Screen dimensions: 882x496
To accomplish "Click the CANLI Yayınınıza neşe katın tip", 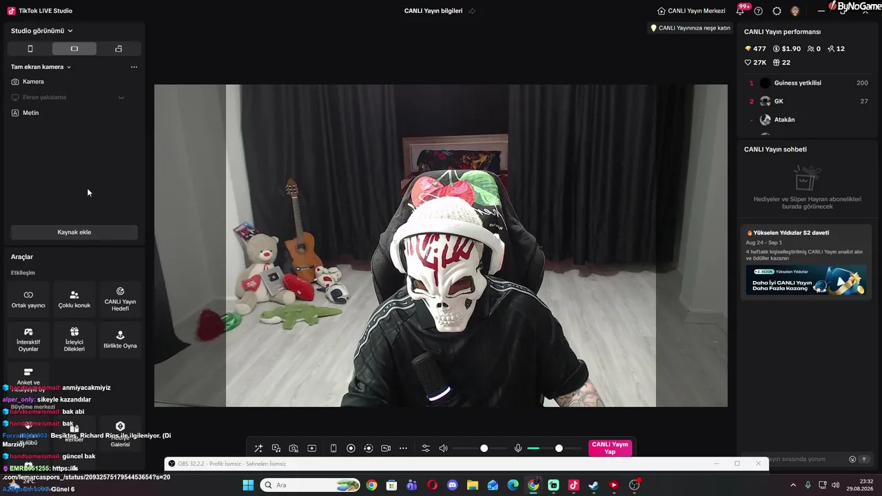I will click(690, 28).
